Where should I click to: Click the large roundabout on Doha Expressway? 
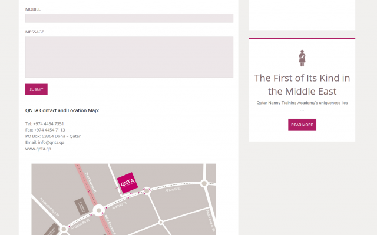(x=98, y=209)
